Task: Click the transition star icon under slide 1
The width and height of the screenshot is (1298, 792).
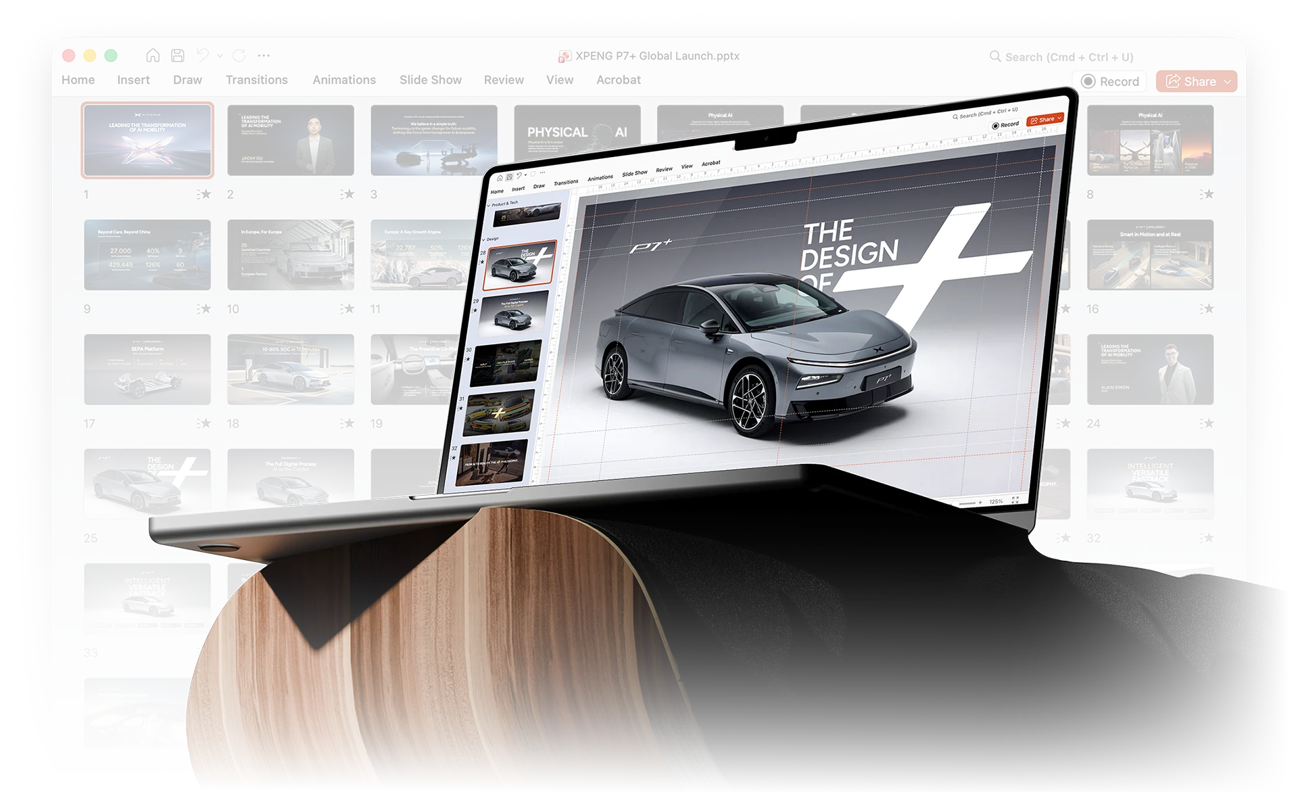Action: 205,194
